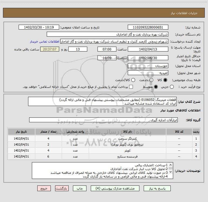This screenshot has width=208, height=202.
Task: Click response deadline time 07:00 field
Action: (x=107, y=49)
